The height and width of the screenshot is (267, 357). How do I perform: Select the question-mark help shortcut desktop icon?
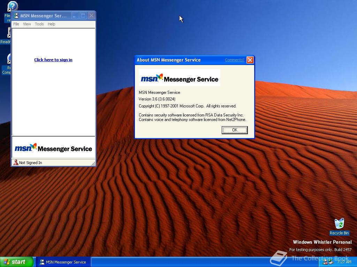point(12,6)
